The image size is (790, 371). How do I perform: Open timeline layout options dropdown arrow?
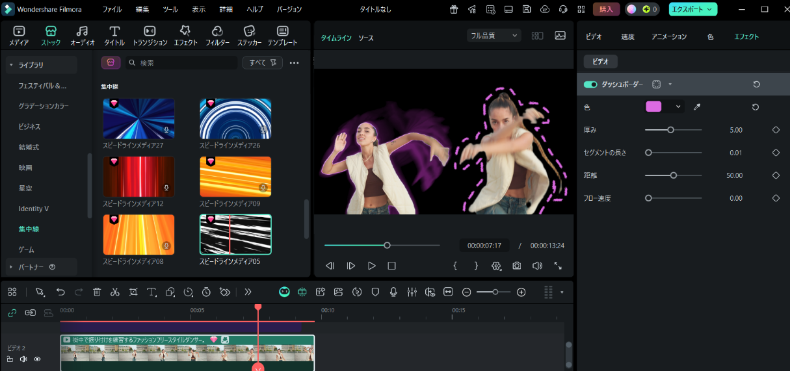point(562,292)
